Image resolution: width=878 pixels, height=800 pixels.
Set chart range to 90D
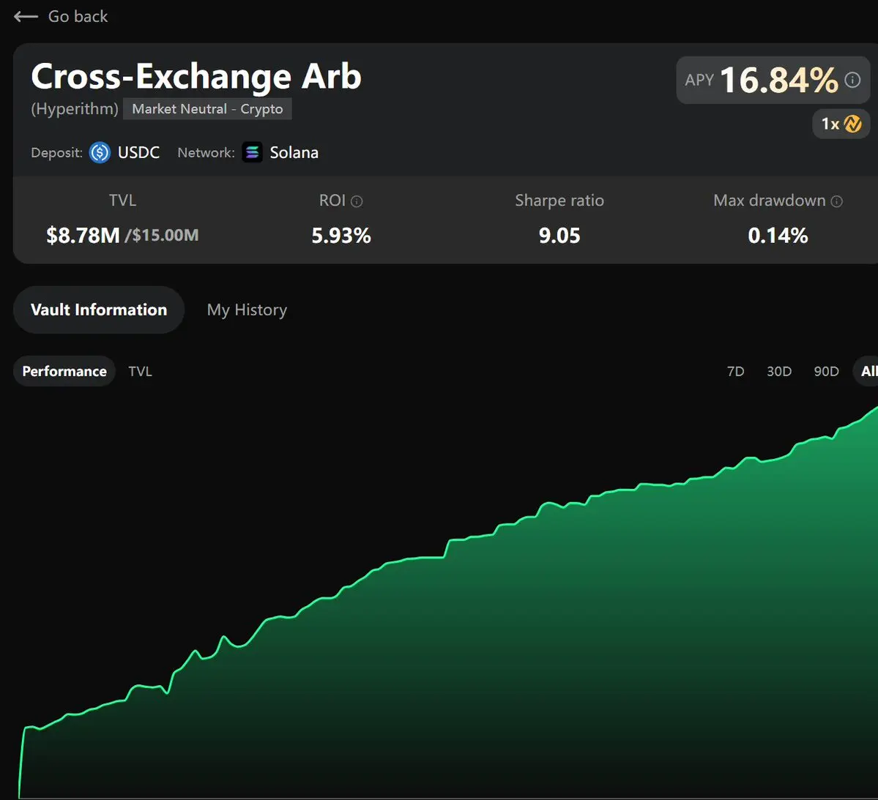(x=826, y=371)
